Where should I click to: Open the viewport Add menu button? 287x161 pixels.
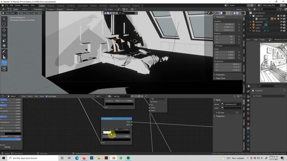click(x=34, y=13)
